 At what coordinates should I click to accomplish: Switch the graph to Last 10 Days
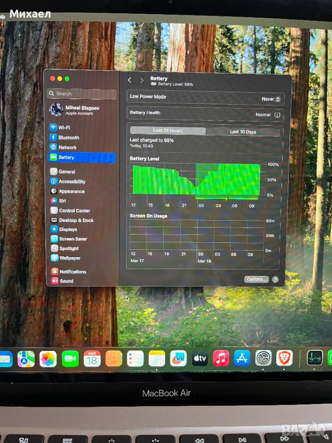point(243,132)
